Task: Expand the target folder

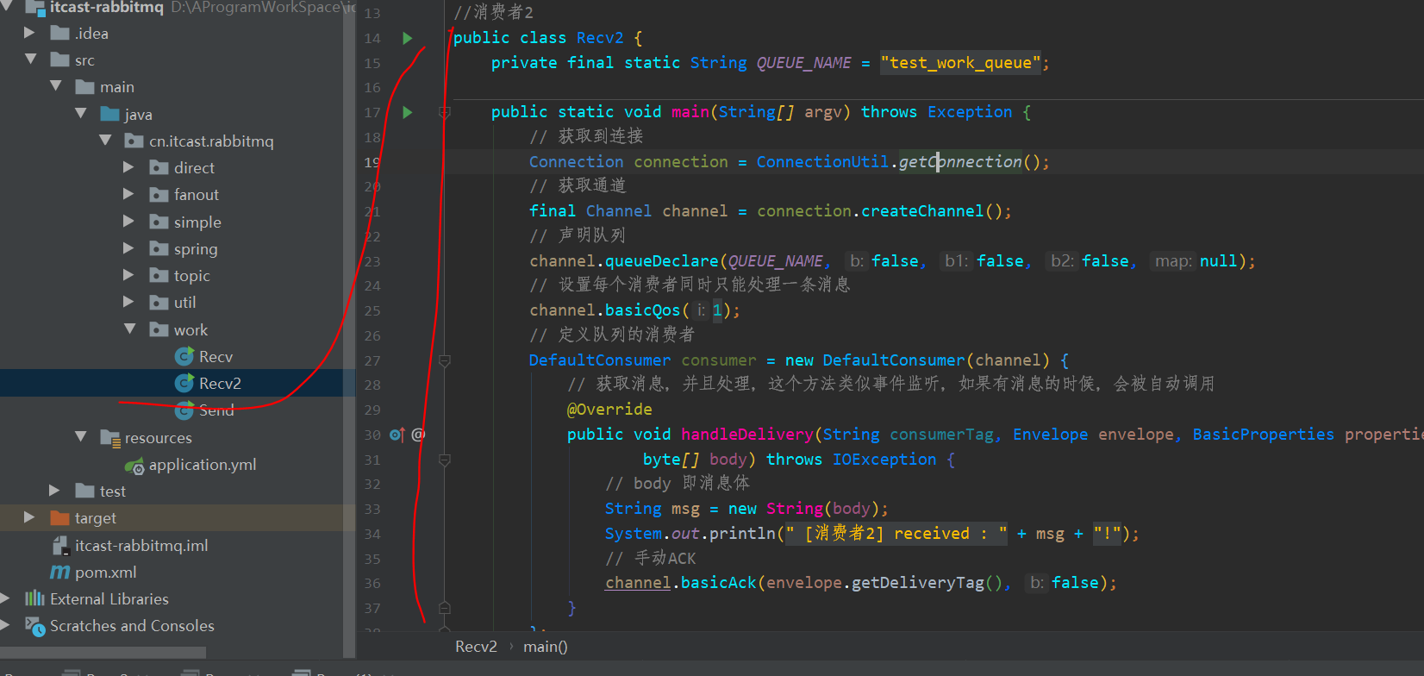Action: click(30, 517)
